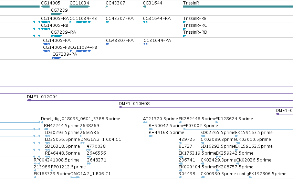This screenshot has height=179, width=293.
Task: Click transcript TrissinR-RC label
Action: pyautogui.click(x=195, y=25)
